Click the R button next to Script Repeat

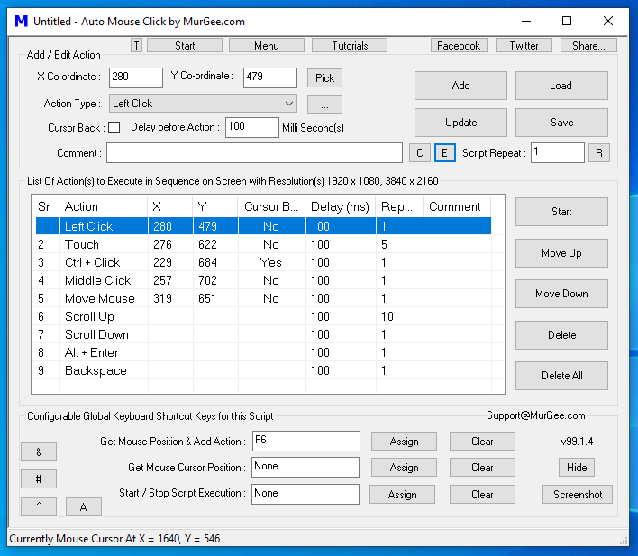point(599,153)
